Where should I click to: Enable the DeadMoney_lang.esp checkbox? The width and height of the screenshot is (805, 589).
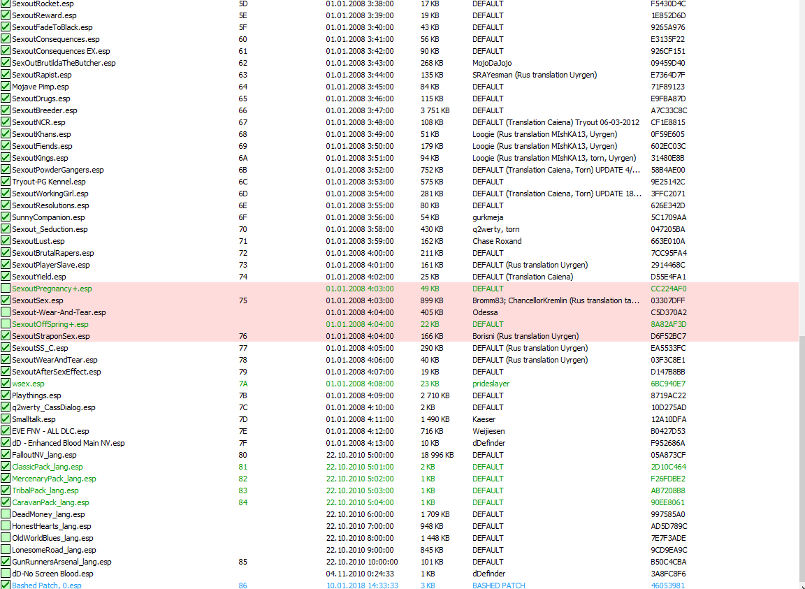point(6,514)
